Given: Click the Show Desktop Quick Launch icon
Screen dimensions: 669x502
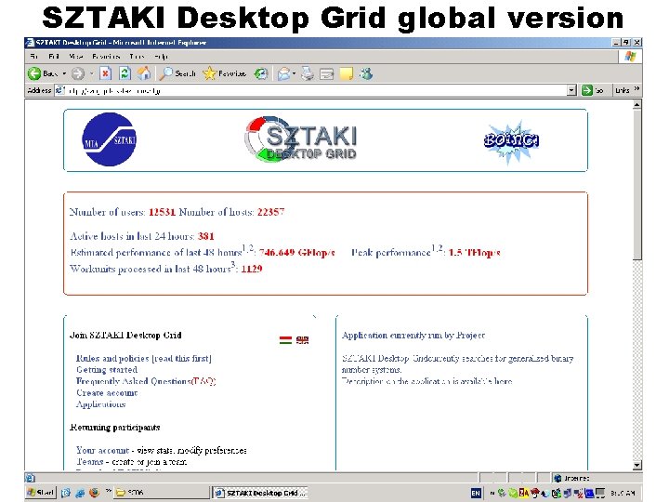Looking at the screenshot, I should pos(66,493).
